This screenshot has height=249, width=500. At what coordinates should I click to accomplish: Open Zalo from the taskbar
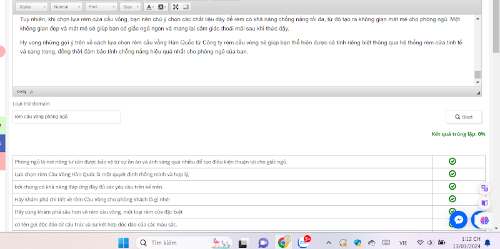point(303,243)
